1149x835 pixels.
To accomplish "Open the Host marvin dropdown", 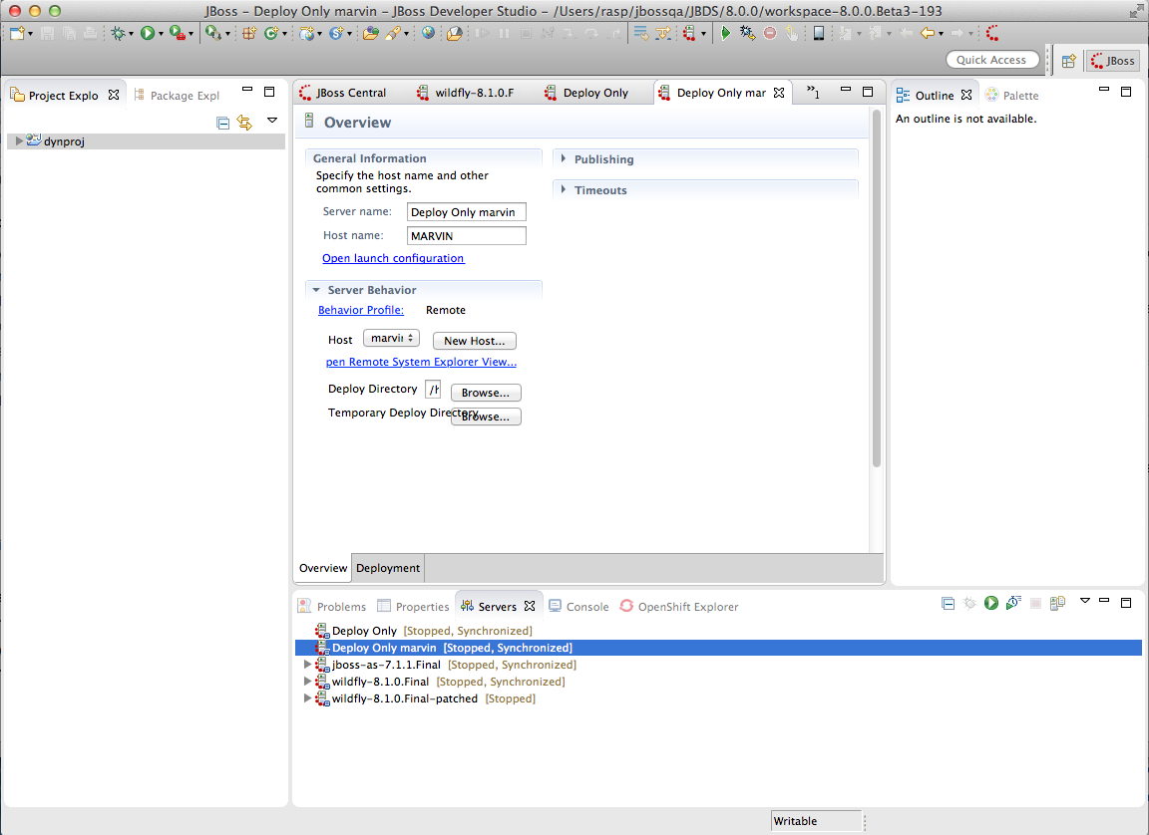I will [x=391, y=338].
